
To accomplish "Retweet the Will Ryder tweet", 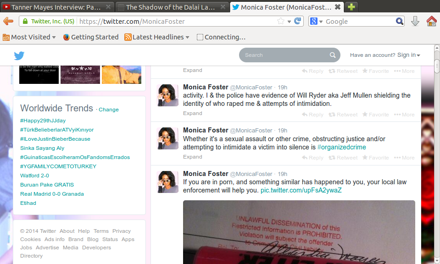I will click(x=343, y=115).
